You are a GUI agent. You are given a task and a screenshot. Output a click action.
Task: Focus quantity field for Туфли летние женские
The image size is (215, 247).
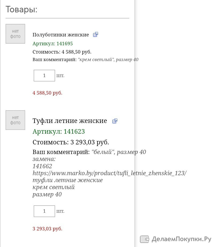tap(44, 211)
